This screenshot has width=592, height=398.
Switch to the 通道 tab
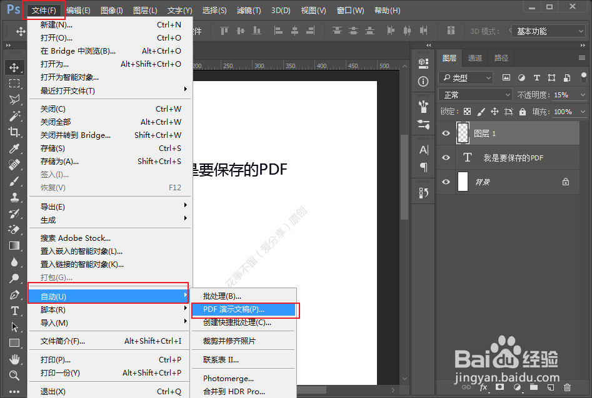(x=474, y=57)
